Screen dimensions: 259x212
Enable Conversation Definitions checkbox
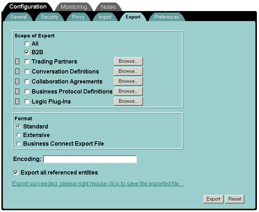27,71
